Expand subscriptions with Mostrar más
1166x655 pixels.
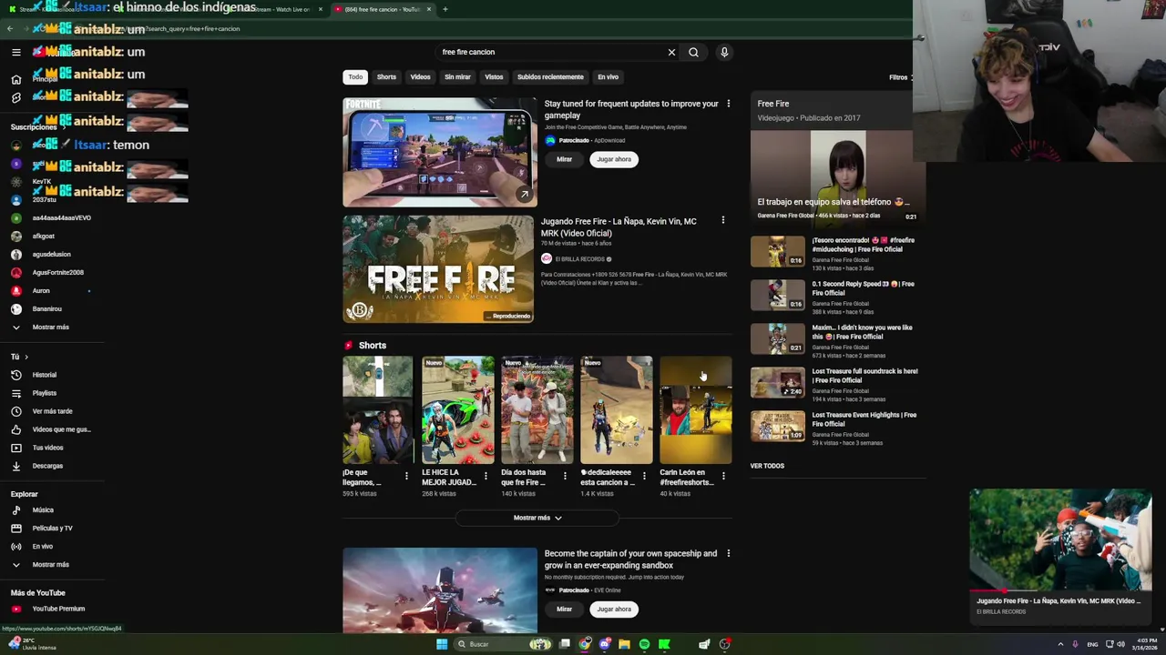[x=51, y=327]
